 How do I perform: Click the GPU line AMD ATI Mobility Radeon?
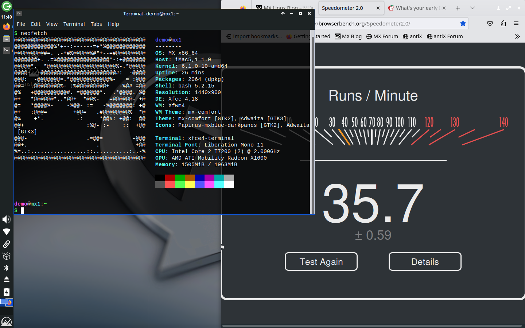pyautogui.click(x=211, y=158)
